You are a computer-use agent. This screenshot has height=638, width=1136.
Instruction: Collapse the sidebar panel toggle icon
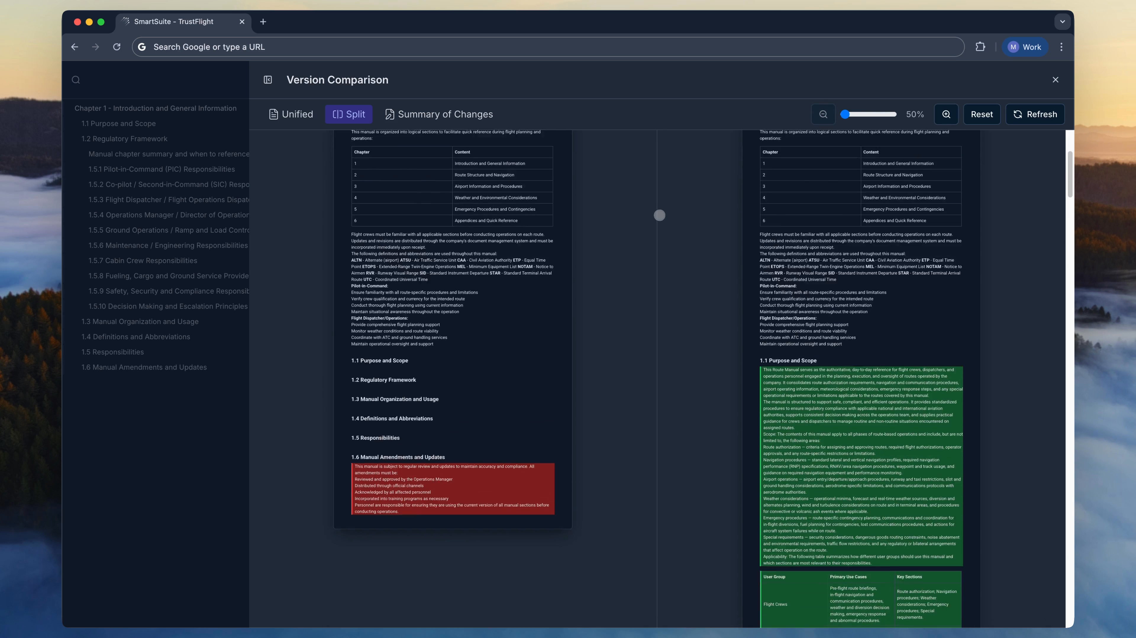pyautogui.click(x=268, y=80)
